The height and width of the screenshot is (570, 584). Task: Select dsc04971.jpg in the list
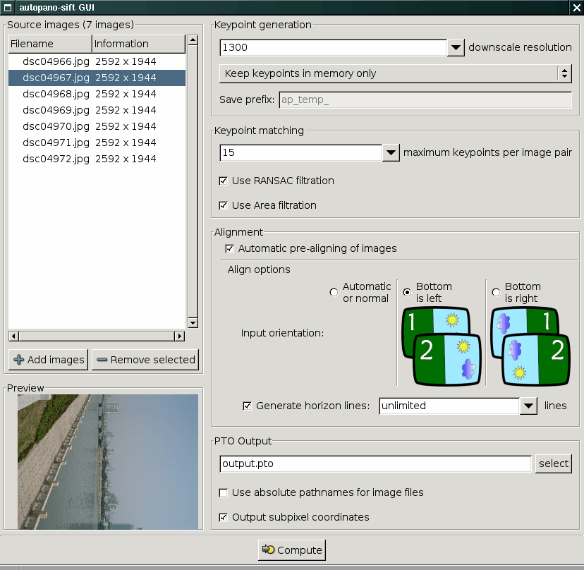click(x=97, y=142)
